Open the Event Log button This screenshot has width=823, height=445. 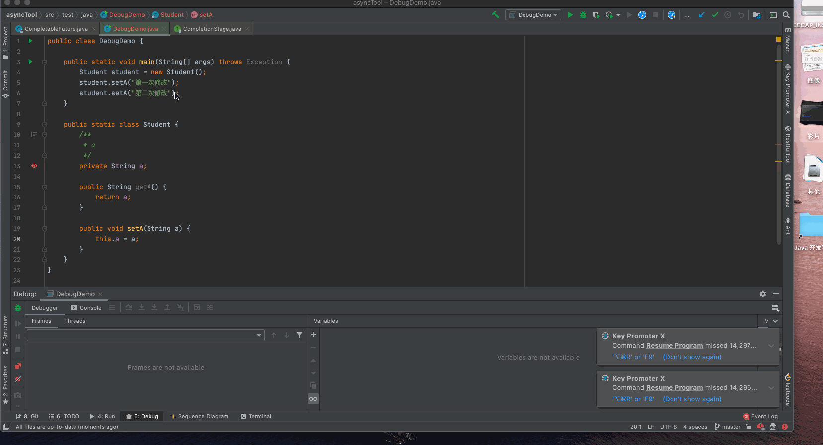pos(760,416)
